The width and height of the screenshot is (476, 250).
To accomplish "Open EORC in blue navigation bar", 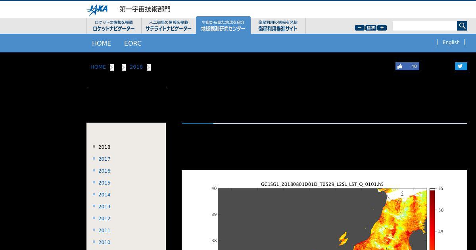I will click(133, 43).
